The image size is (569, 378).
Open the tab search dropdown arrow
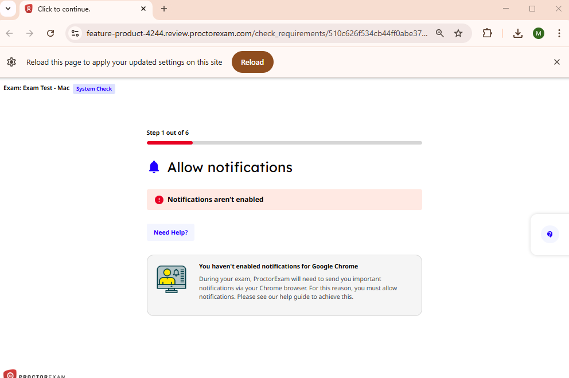[x=8, y=9]
